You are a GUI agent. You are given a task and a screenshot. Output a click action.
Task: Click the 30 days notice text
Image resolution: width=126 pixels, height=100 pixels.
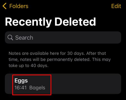tap(60, 60)
